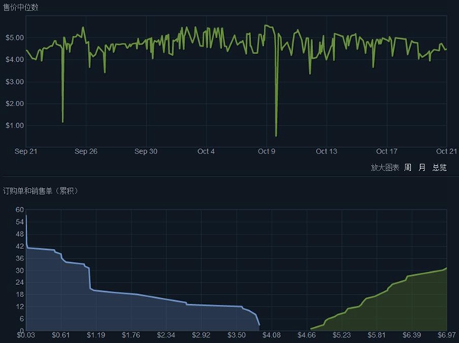Viewport: 459px width, 343px height.
Task: Click the Oct 13 date label
Action: [327, 151]
